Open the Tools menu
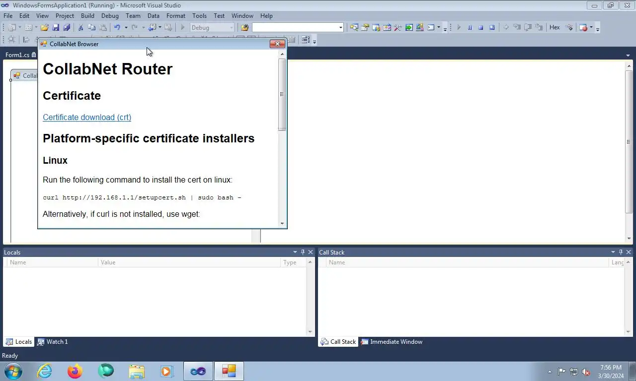 (199, 16)
